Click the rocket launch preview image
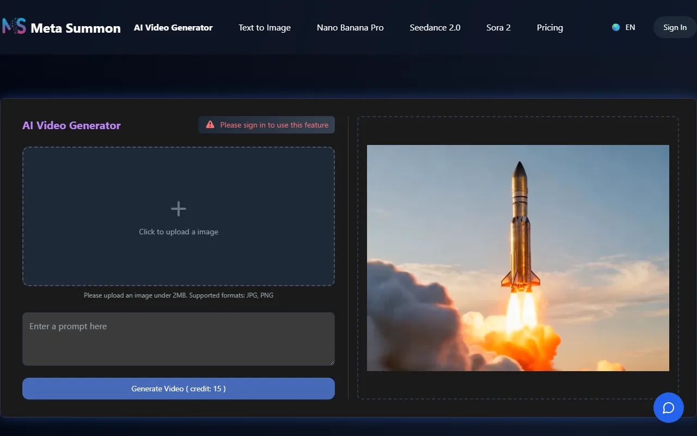Viewport: 697px width, 436px height. click(518, 258)
